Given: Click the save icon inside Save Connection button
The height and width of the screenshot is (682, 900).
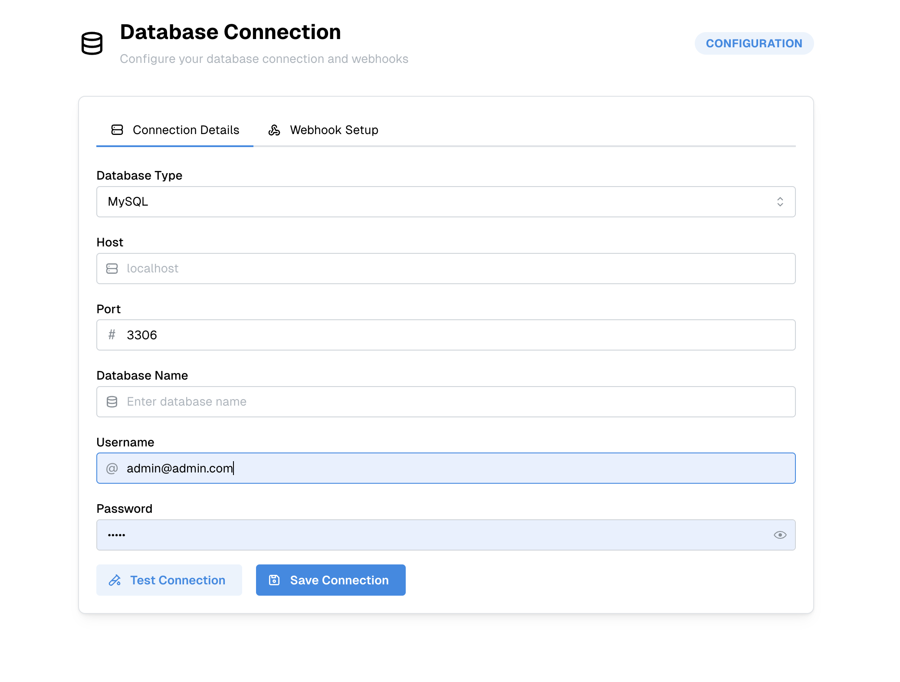Looking at the screenshot, I should point(274,580).
